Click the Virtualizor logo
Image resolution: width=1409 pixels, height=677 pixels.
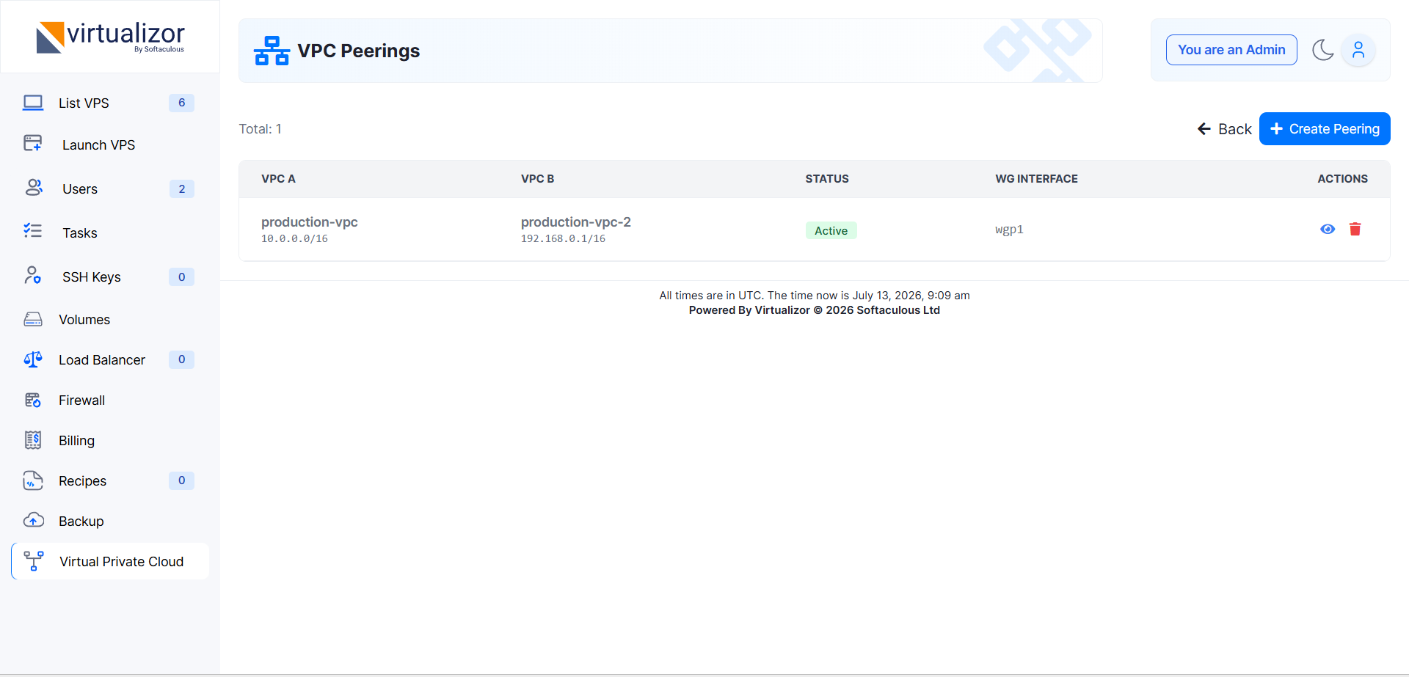pyautogui.click(x=110, y=37)
